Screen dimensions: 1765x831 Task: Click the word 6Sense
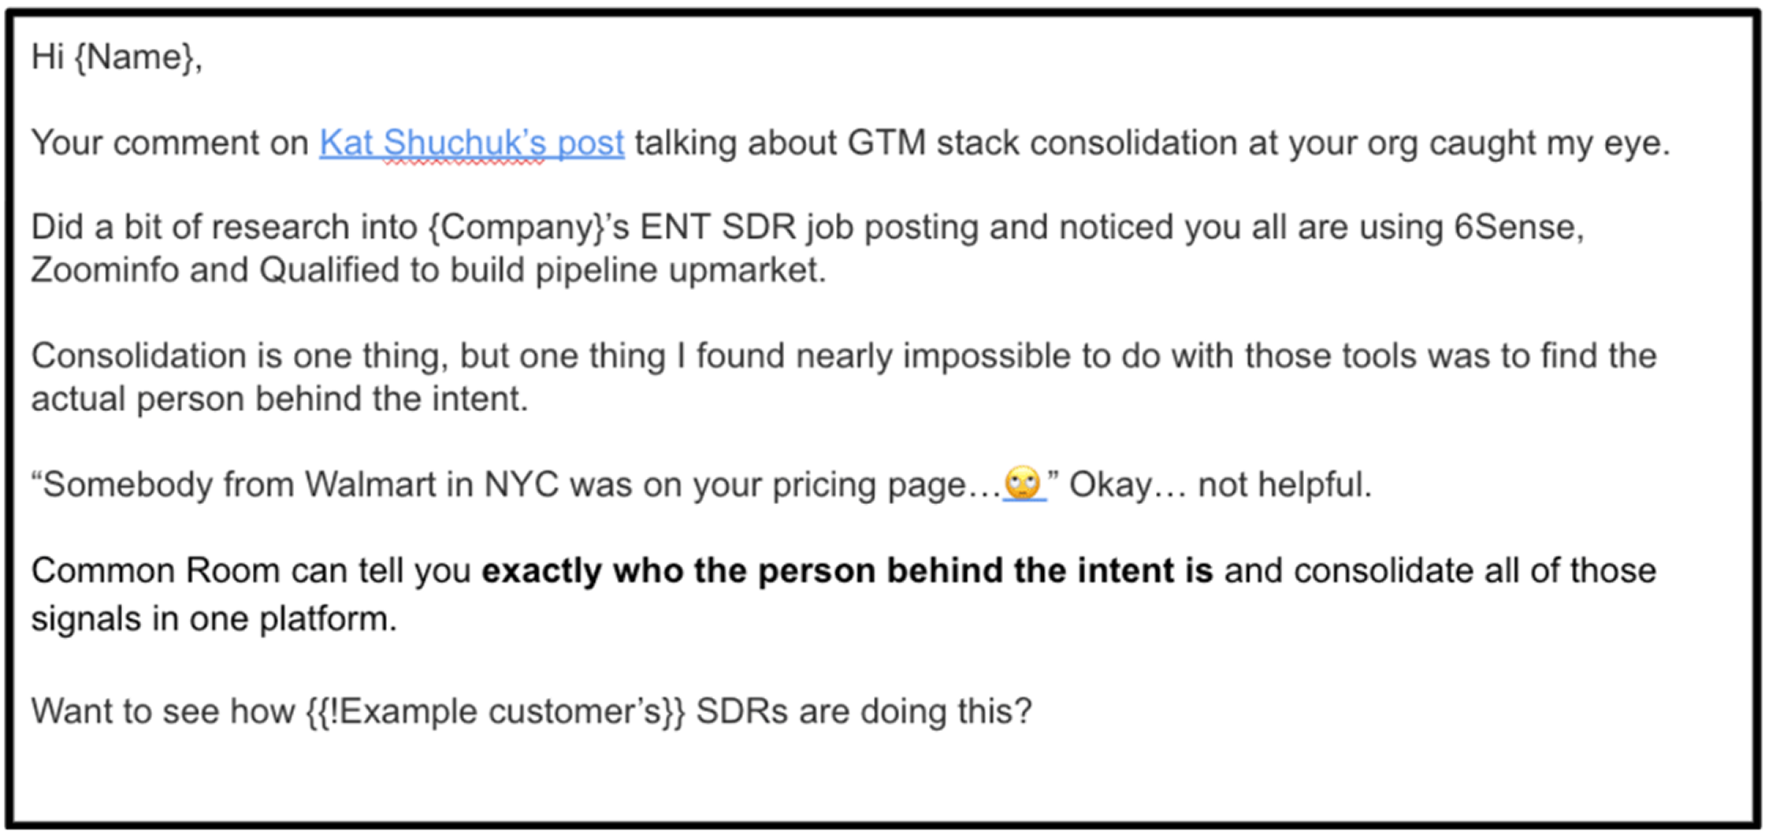pyautogui.click(x=1514, y=227)
